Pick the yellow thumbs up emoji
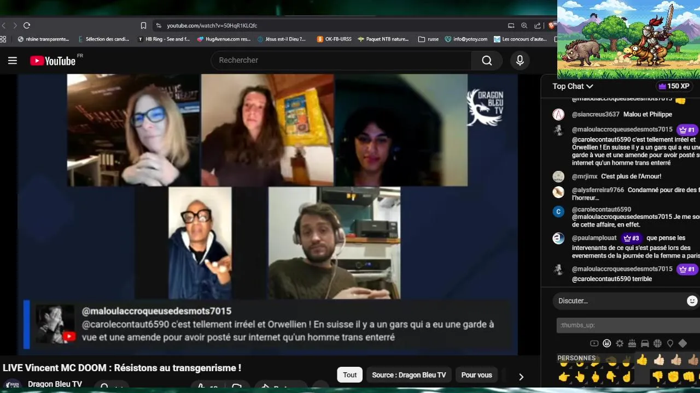 click(641, 360)
